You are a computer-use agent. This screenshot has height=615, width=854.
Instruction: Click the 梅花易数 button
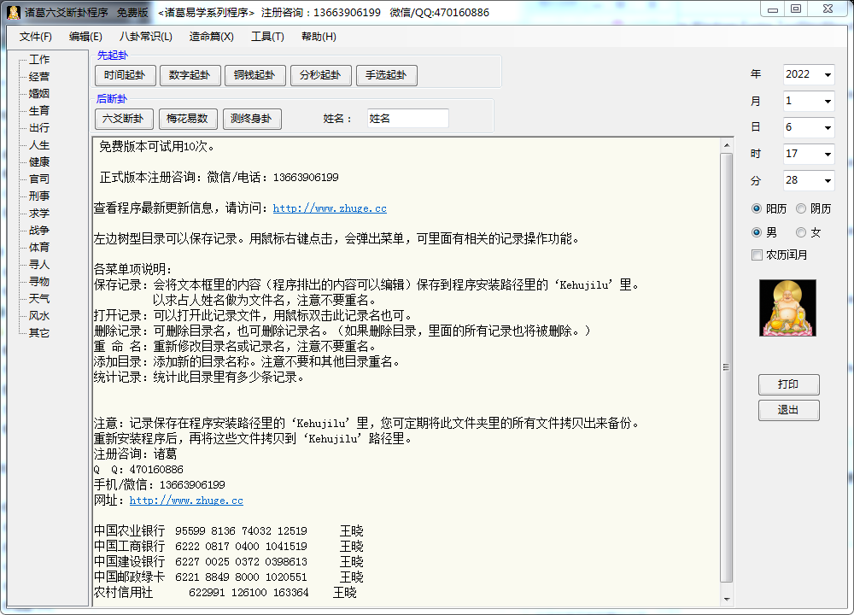(x=189, y=119)
